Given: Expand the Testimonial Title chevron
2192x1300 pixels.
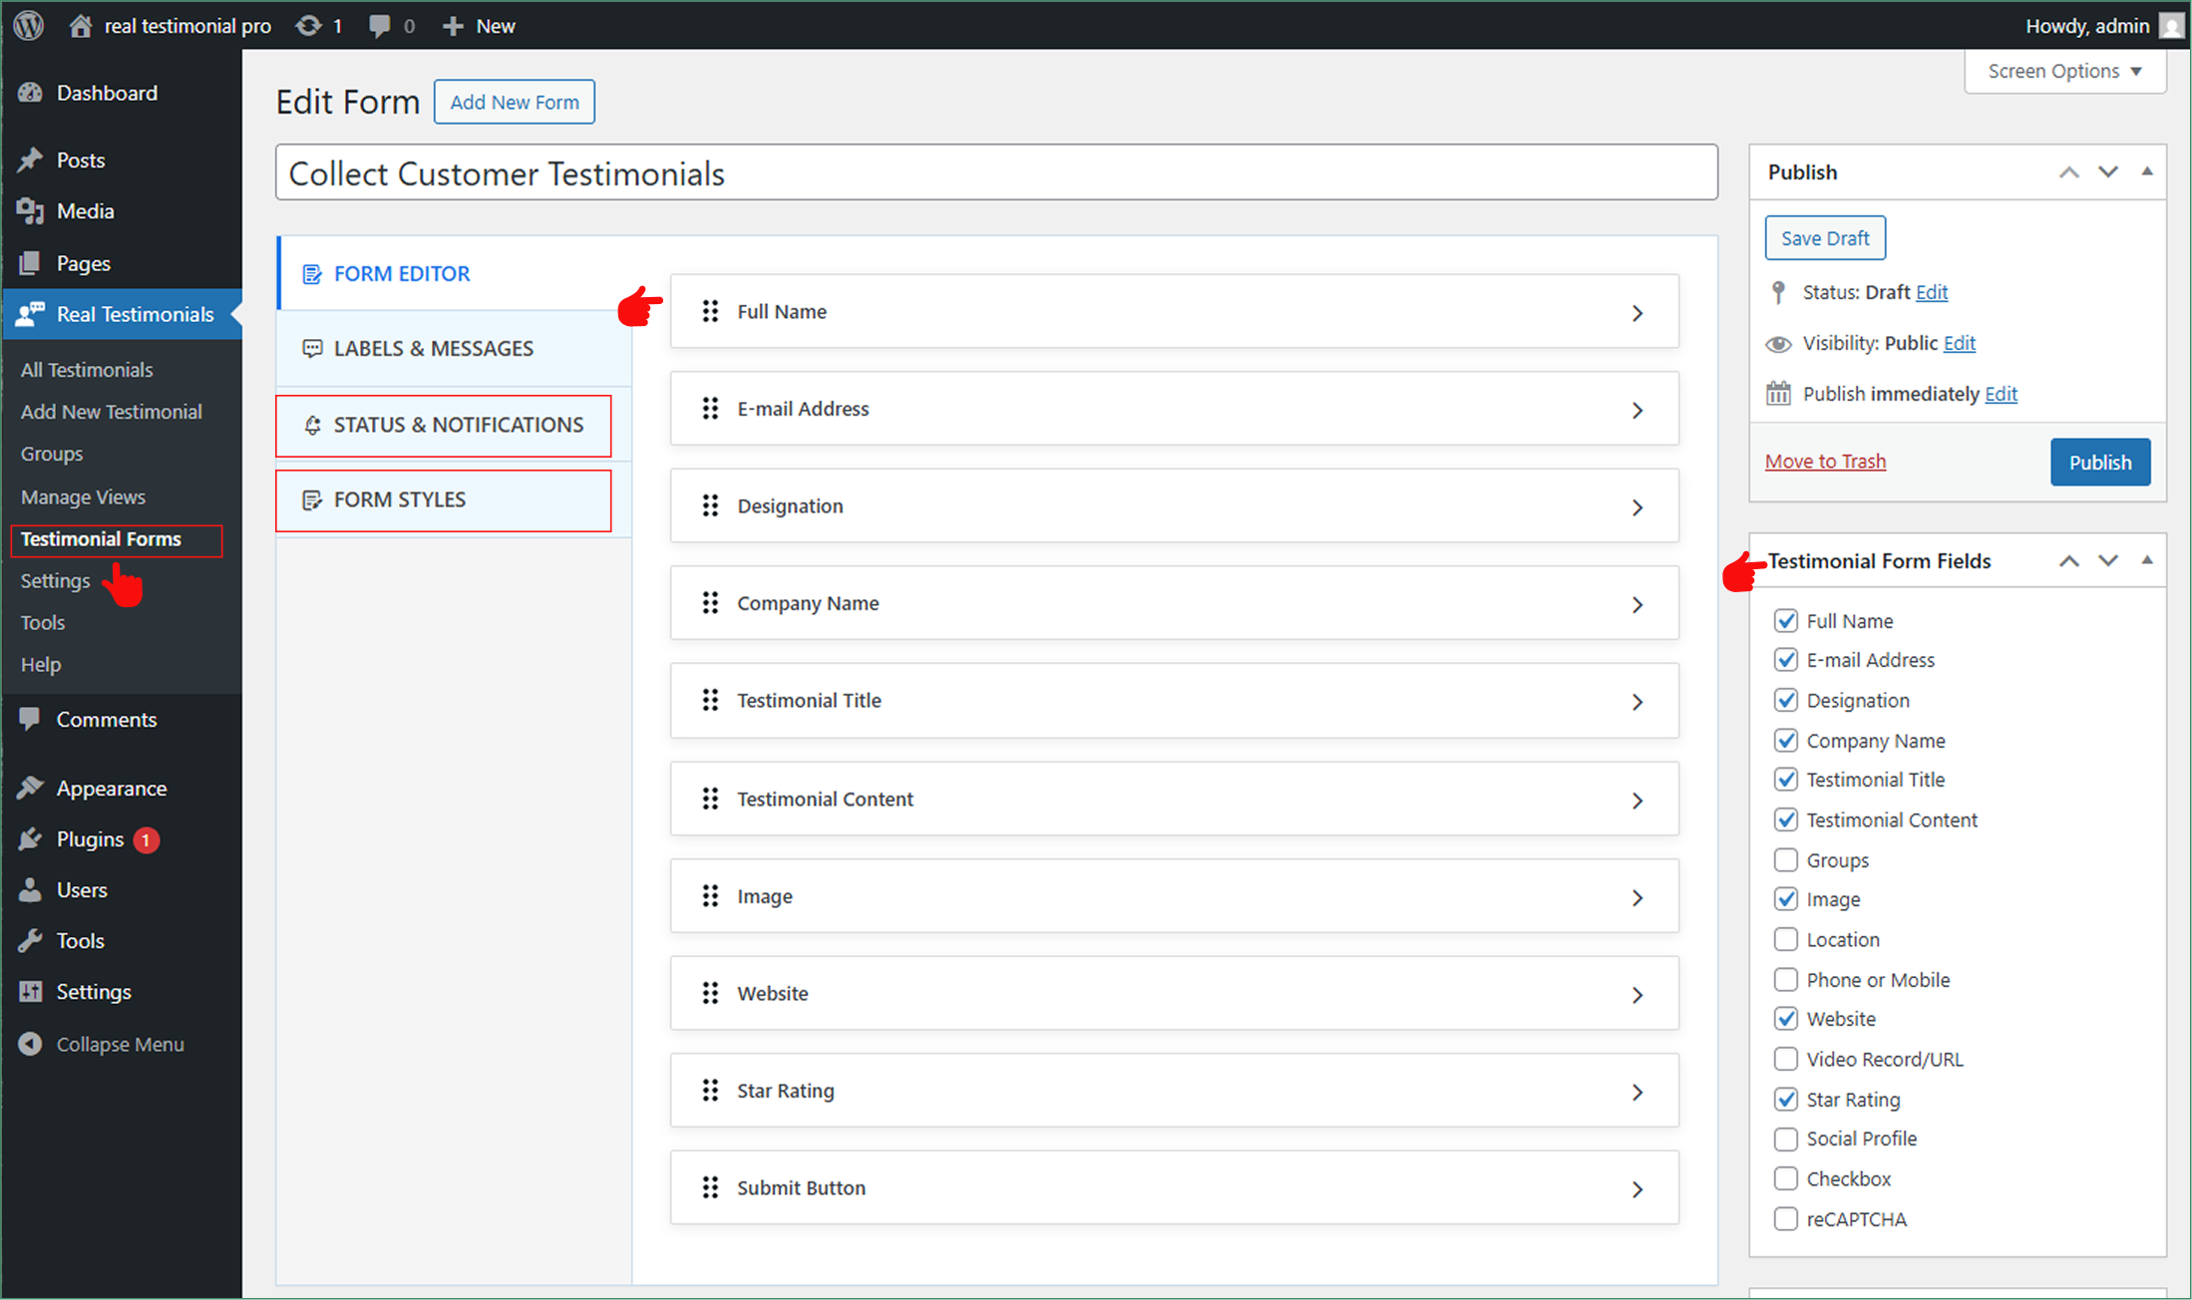Looking at the screenshot, I should 1638,703.
